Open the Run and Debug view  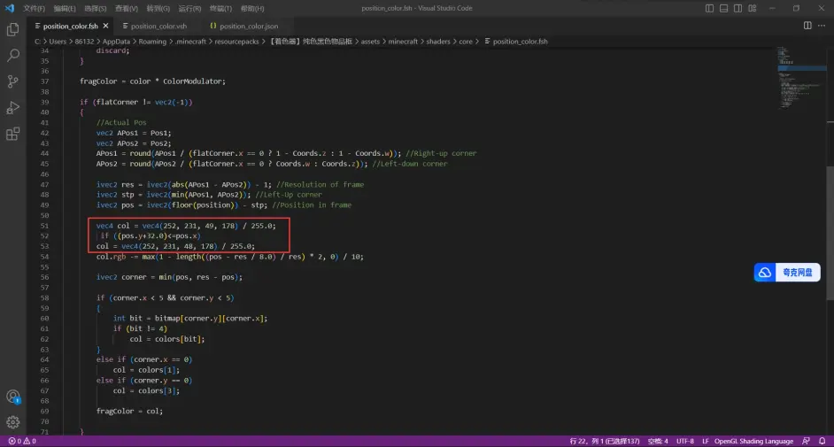pos(12,108)
